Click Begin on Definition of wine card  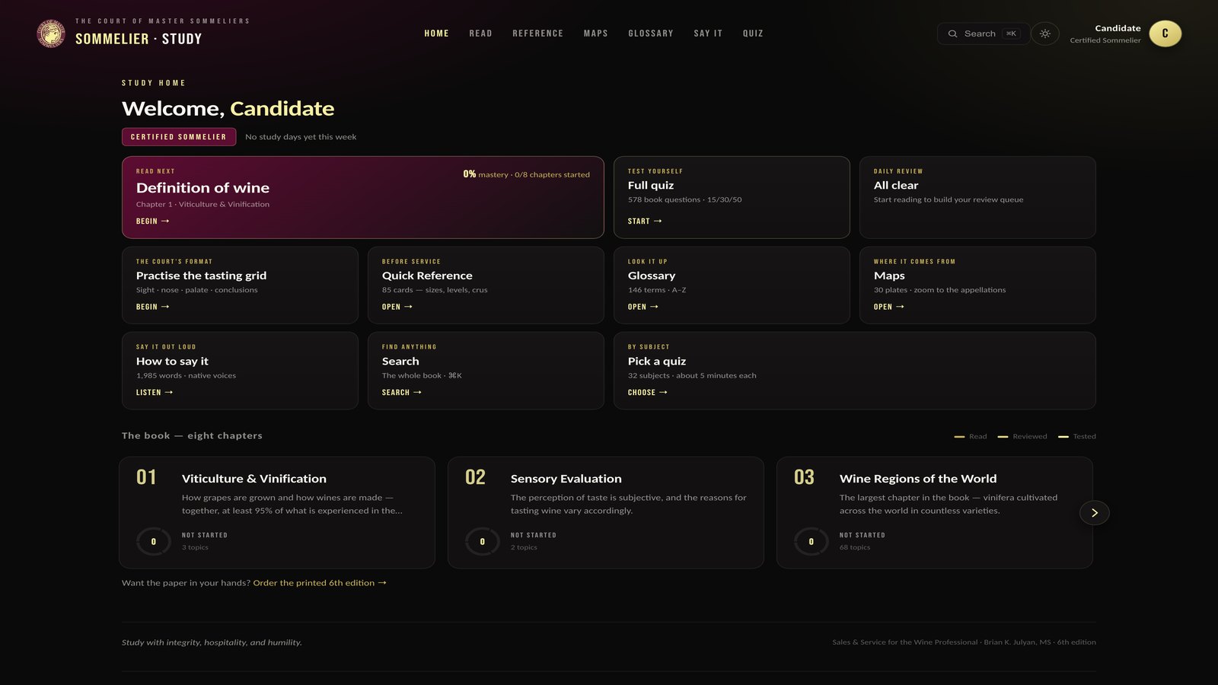(x=152, y=221)
